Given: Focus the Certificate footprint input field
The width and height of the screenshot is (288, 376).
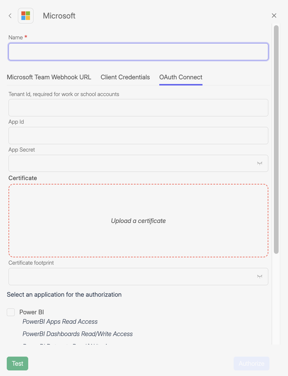Looking at the screenshot, I should [132, 276].
